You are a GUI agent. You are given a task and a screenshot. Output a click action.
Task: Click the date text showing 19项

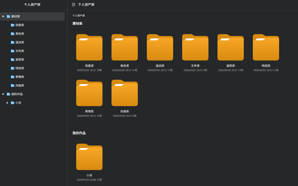[x=89, y=70]
